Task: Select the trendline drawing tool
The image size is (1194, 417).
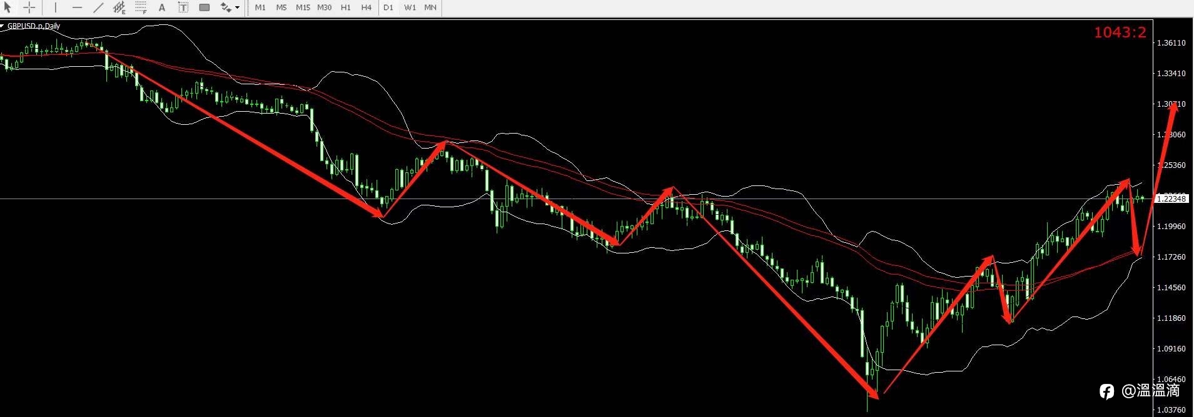Action: (x=98, y=7)
